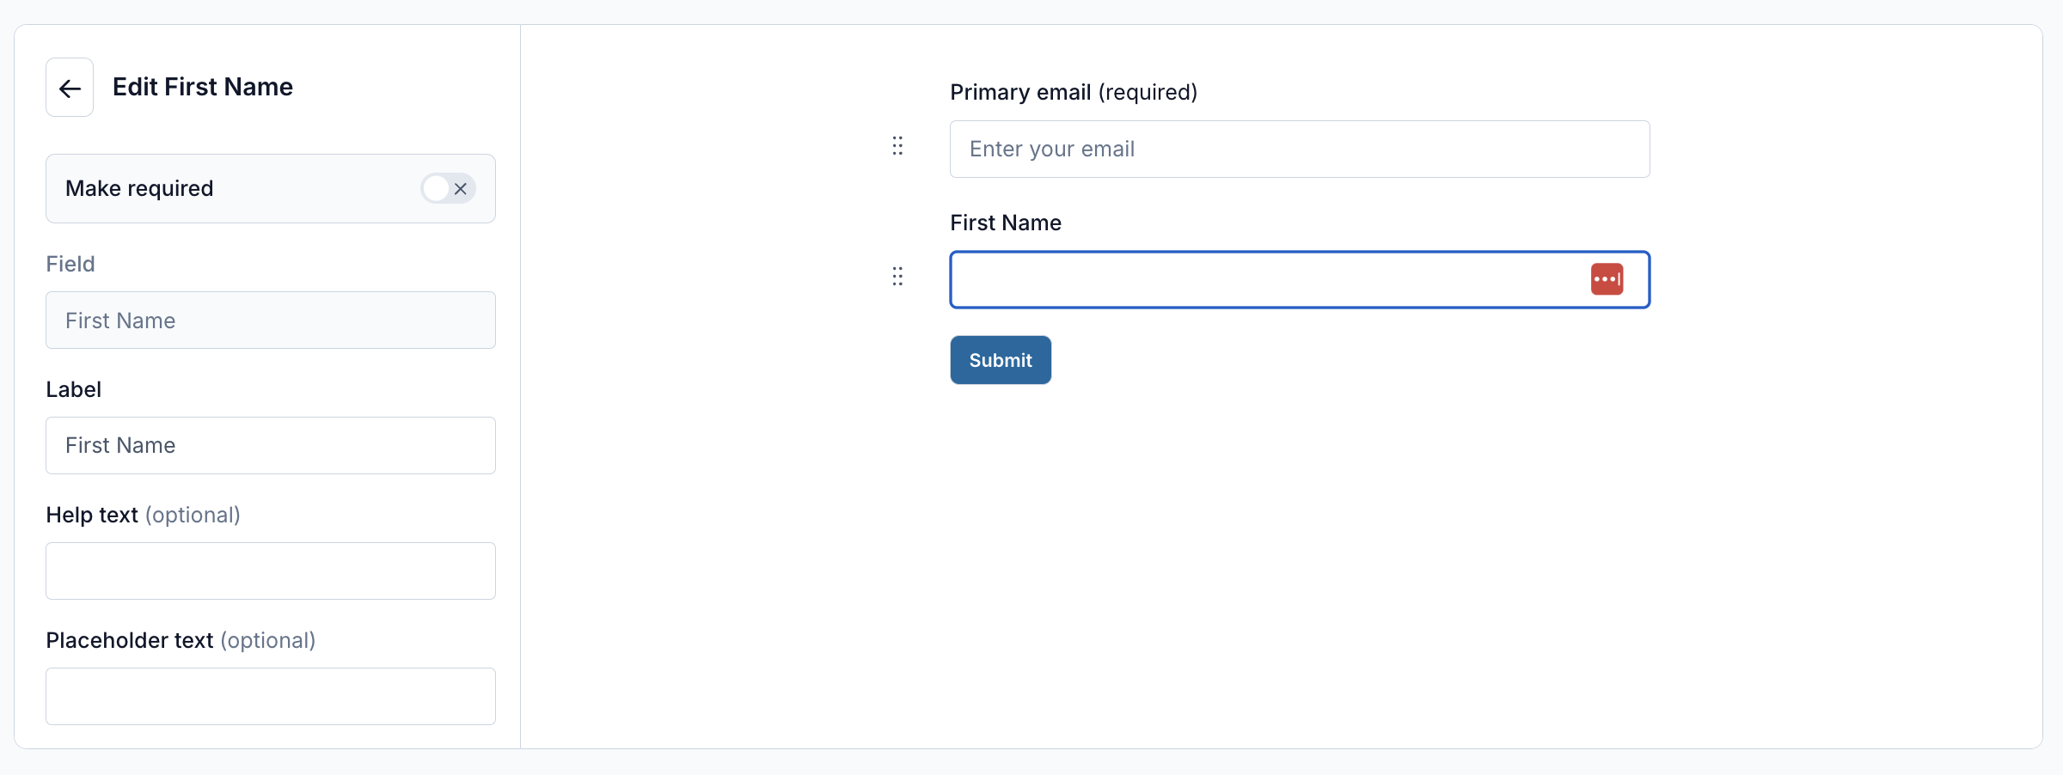Viewport: 2063px width, 775px height.
Task: Click the Primary email (required) label
Action: pyautogui.click(x=1074, y=92)
